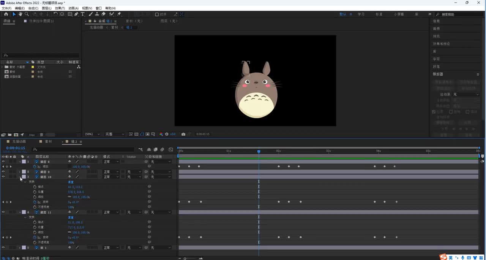Open the 50% magnification dropdown
This screenshot has width=486, height=260.
click(x=92, y=134)
